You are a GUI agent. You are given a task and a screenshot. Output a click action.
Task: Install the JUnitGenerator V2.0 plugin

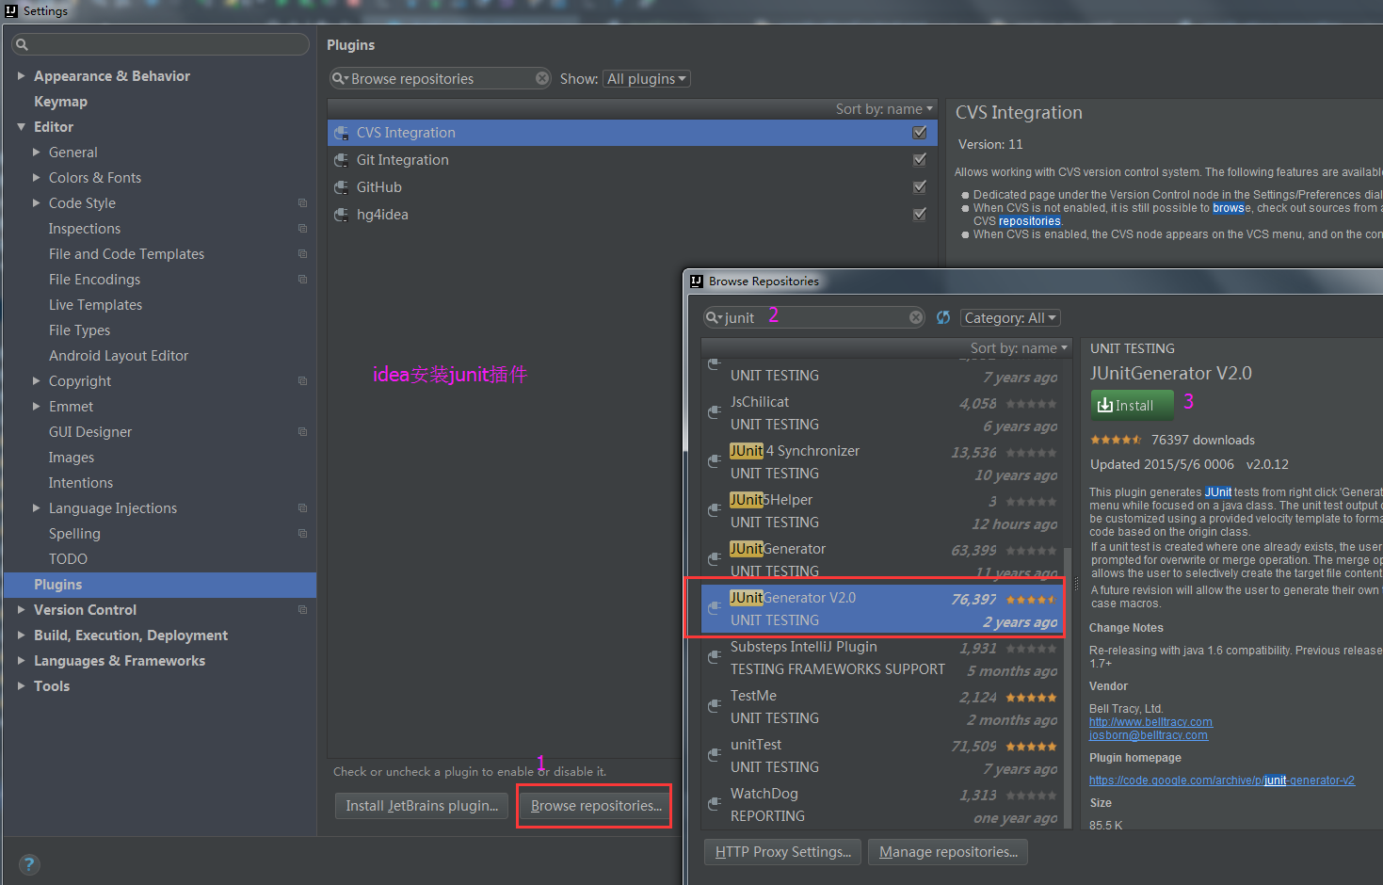coord(1133,405)
